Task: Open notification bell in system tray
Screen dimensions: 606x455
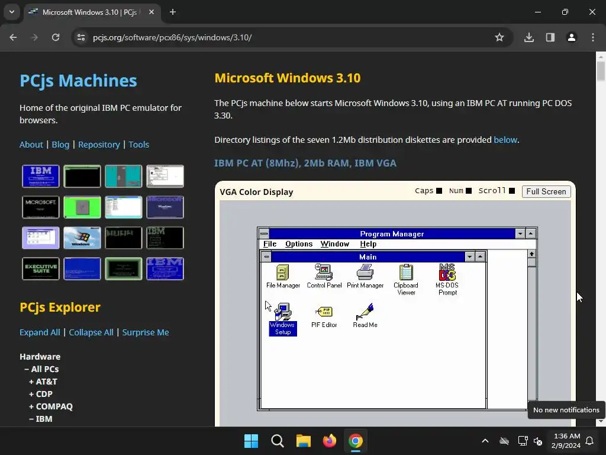Action: [590, 441]
